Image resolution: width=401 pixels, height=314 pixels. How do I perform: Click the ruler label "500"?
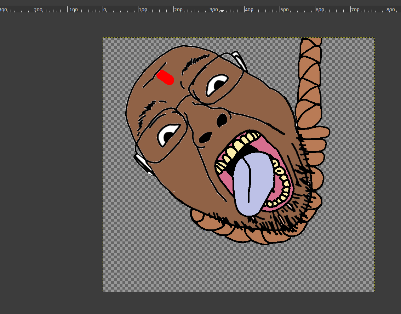click(284, 10)
